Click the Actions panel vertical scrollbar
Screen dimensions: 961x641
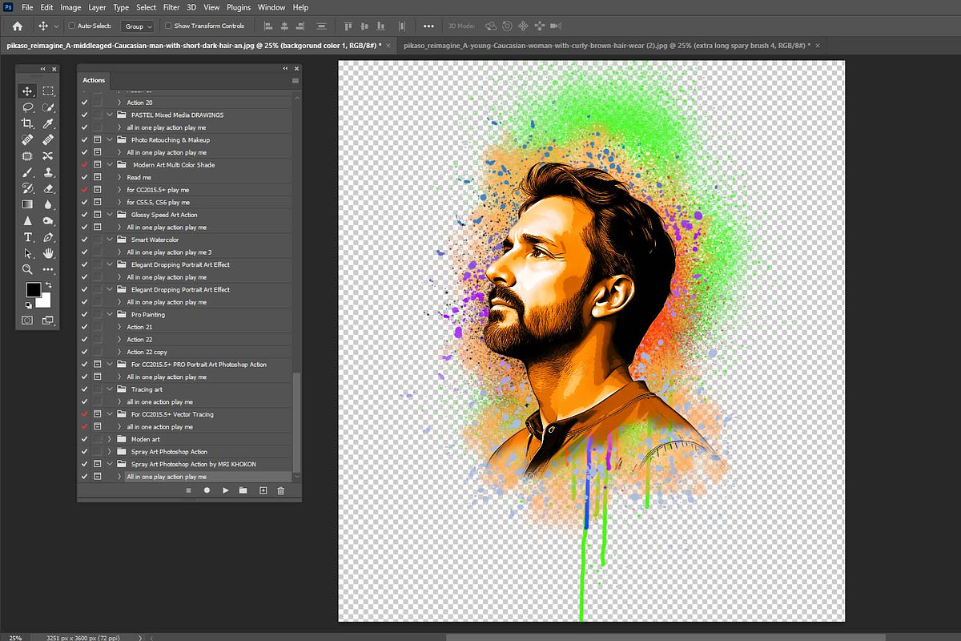click(298, 422)
